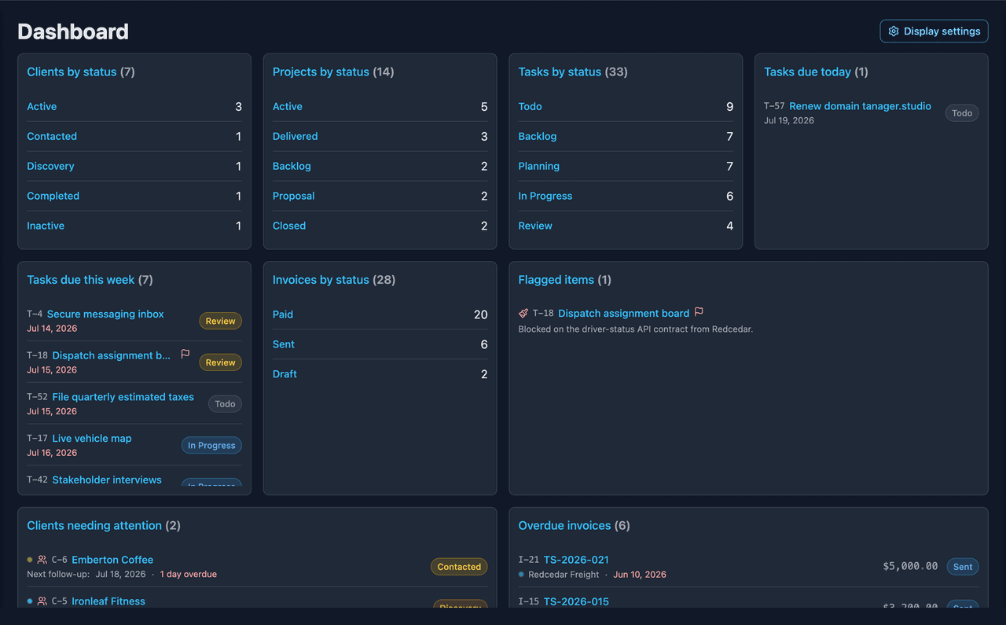Open Dispatch assignment board in Flagged items
1006x625 pixels.
click(x=624, y=313)
